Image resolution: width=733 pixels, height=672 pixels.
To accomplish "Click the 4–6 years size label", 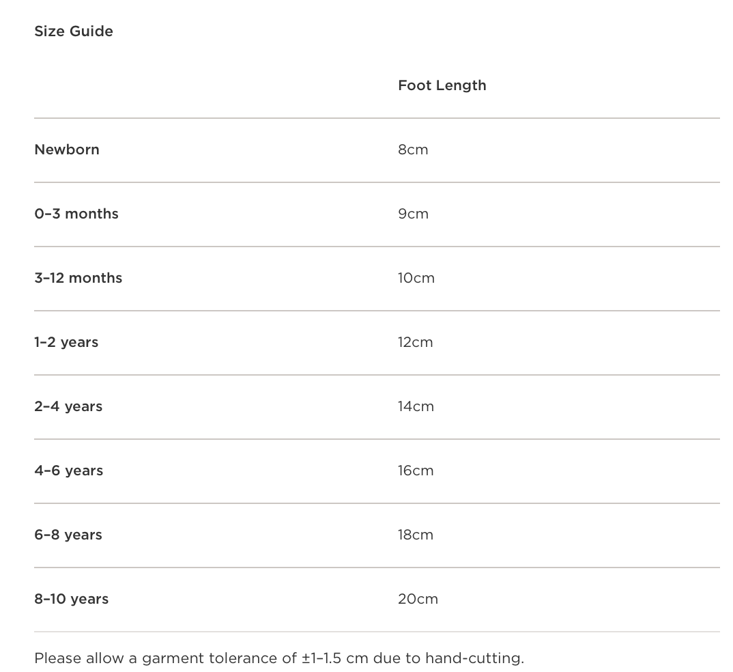I will tap(69, 471).
